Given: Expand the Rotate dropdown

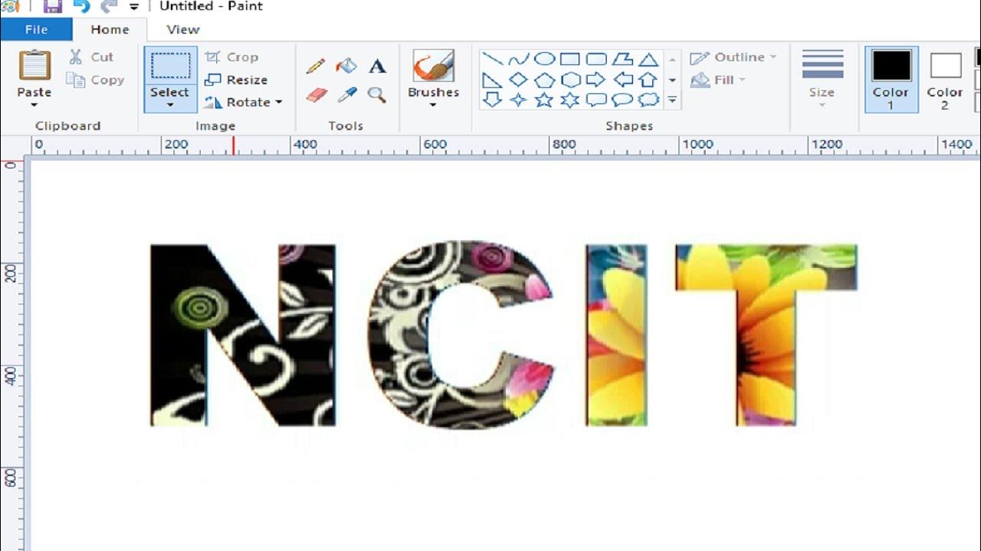Looking at the screenshot, I should pyautogui.click(x=278, y=102).
